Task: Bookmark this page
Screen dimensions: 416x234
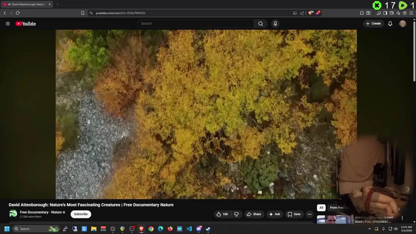Action: pyautogui.click(x=83, y=13)
